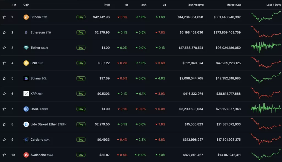Favorite Tether with its star
Screen dimensions: 282x162
coord(4,48)
